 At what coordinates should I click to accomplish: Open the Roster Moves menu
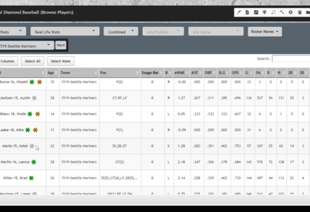click(x=265, y=32)
